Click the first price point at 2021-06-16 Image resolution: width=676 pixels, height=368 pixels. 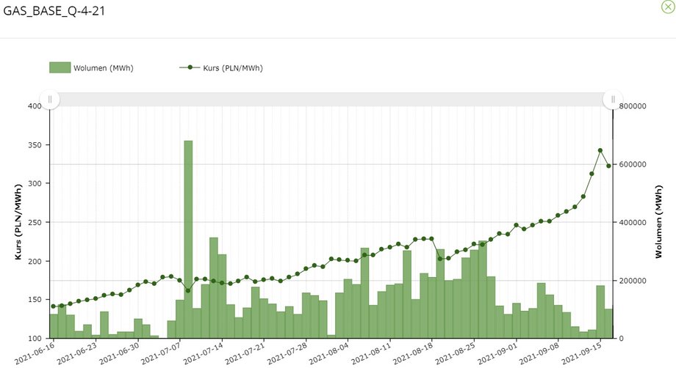point(54,306)
